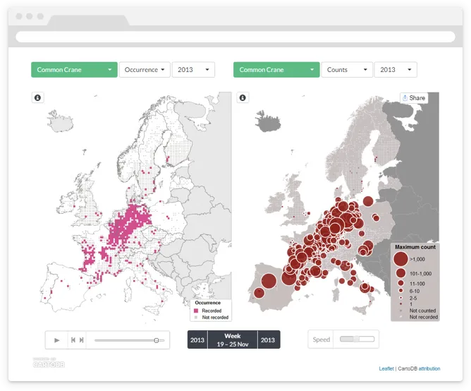Expand the right Common Crane species dropdown

(x=276, y=70)
